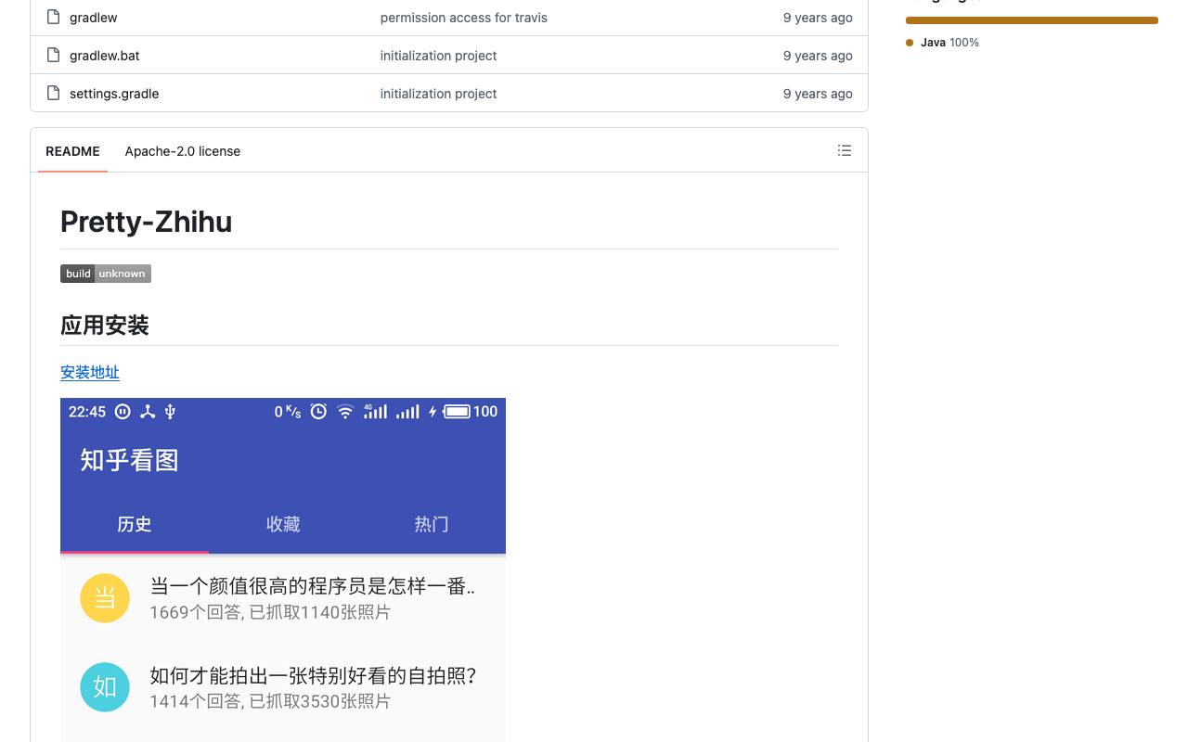1188x742 pixels.
Task: Follow the 安装地址 link
Action: pos(90,372)
